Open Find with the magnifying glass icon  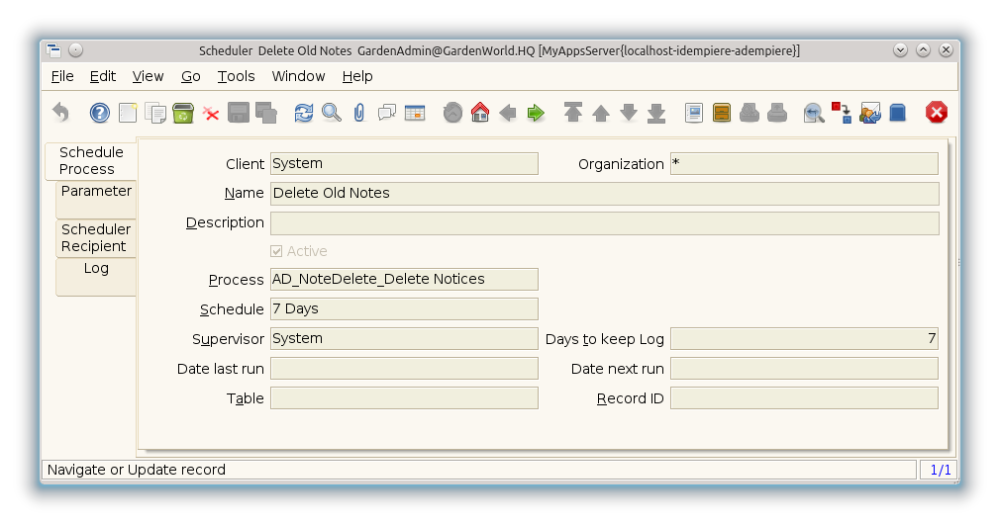(332, 113)
